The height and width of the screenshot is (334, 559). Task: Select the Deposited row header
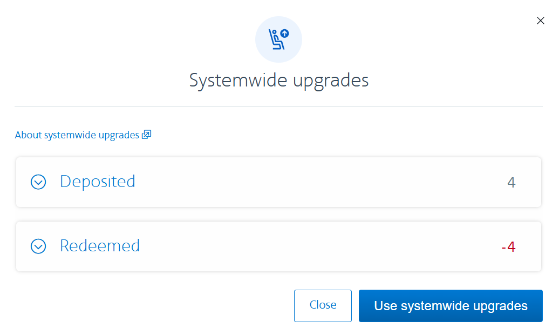coord(97,182)
